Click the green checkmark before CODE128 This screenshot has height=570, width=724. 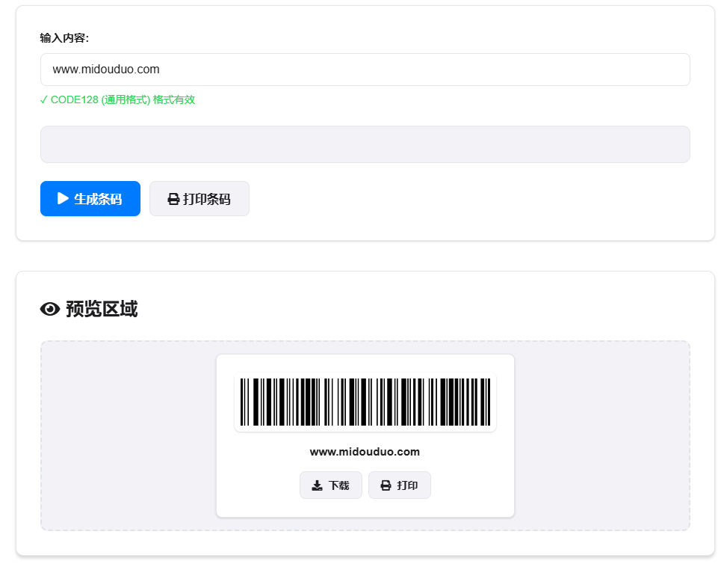point(44,99)
